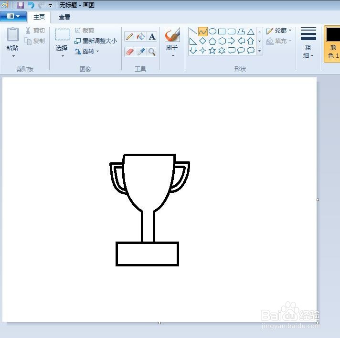Choose the Six-point star shape
This screenshot has height=338, width=340.
(x=222, y=50)
